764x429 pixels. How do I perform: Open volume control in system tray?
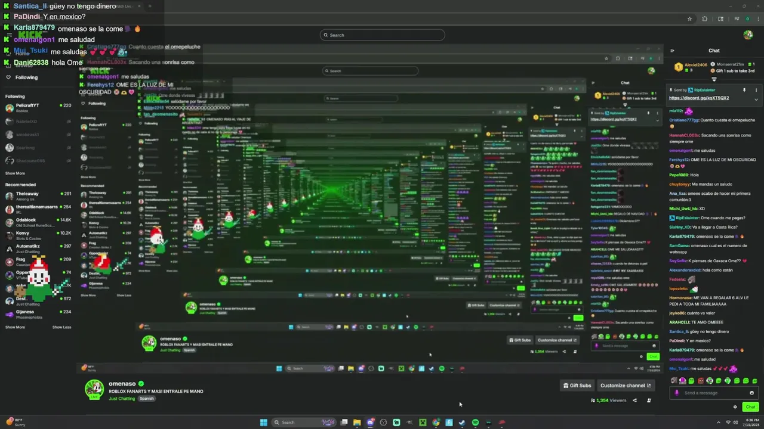pos(735,422)
